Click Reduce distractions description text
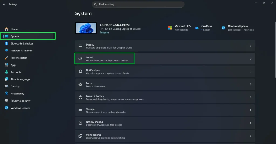The height and width of the screenshot is (144, 276). click(95, 86)
